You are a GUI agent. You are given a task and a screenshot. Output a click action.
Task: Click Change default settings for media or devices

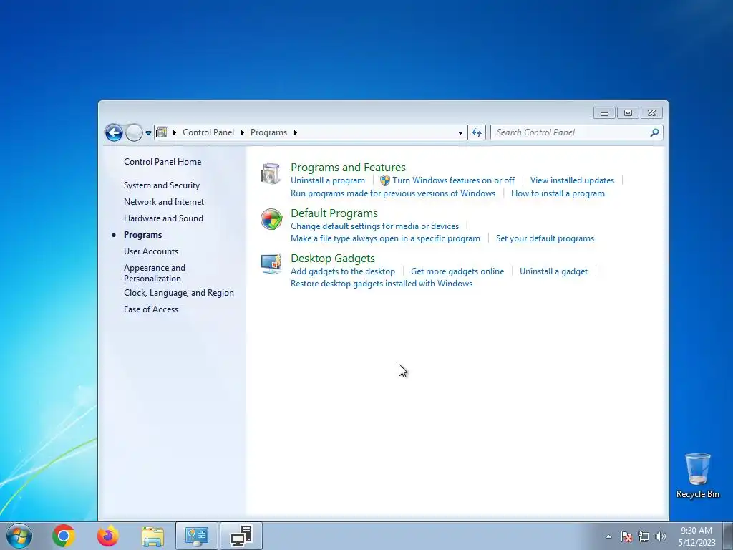coord(375,226)
